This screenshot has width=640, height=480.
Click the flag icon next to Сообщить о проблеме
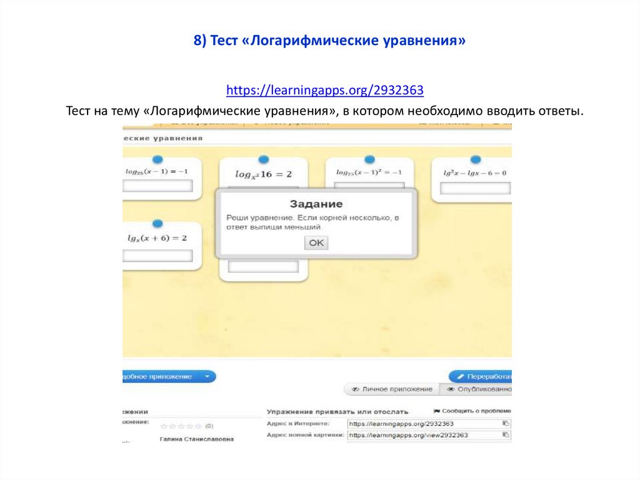pos(437,411)
